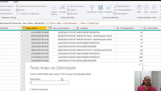Select Mesclar Colunas
The height and width of the screenshot is (91, 161).
[76, 6]
